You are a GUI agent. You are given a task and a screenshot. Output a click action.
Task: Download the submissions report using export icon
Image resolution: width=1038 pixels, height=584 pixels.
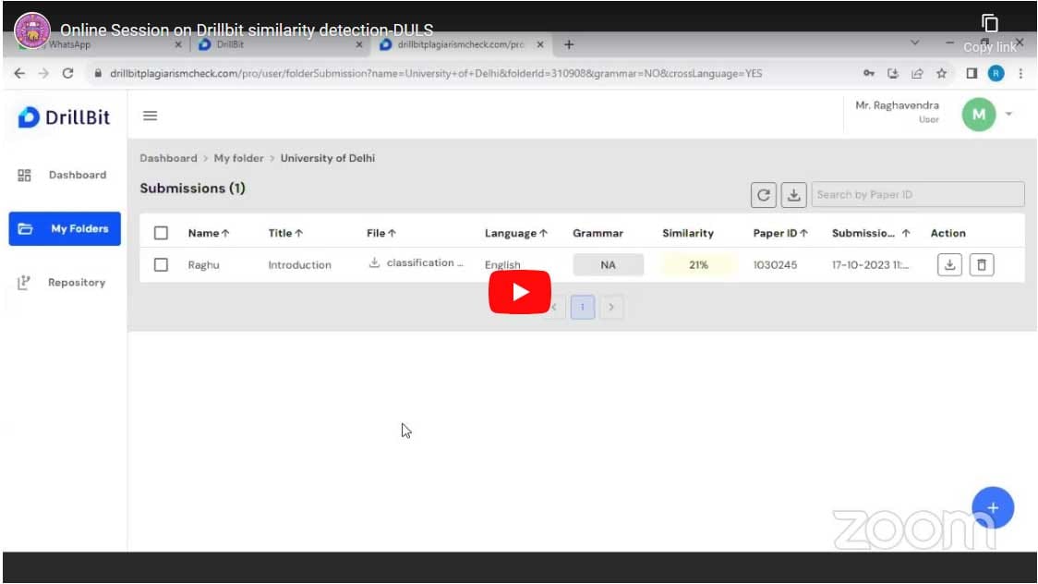(792, 194)
